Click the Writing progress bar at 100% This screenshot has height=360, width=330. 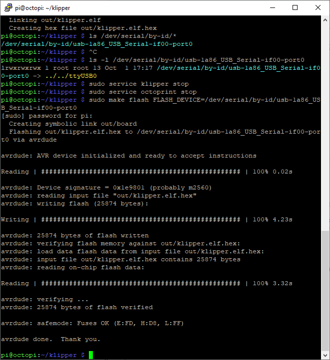(147, 219)
